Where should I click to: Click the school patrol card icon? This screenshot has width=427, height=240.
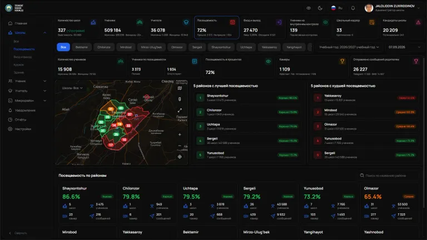pos(372,22)
